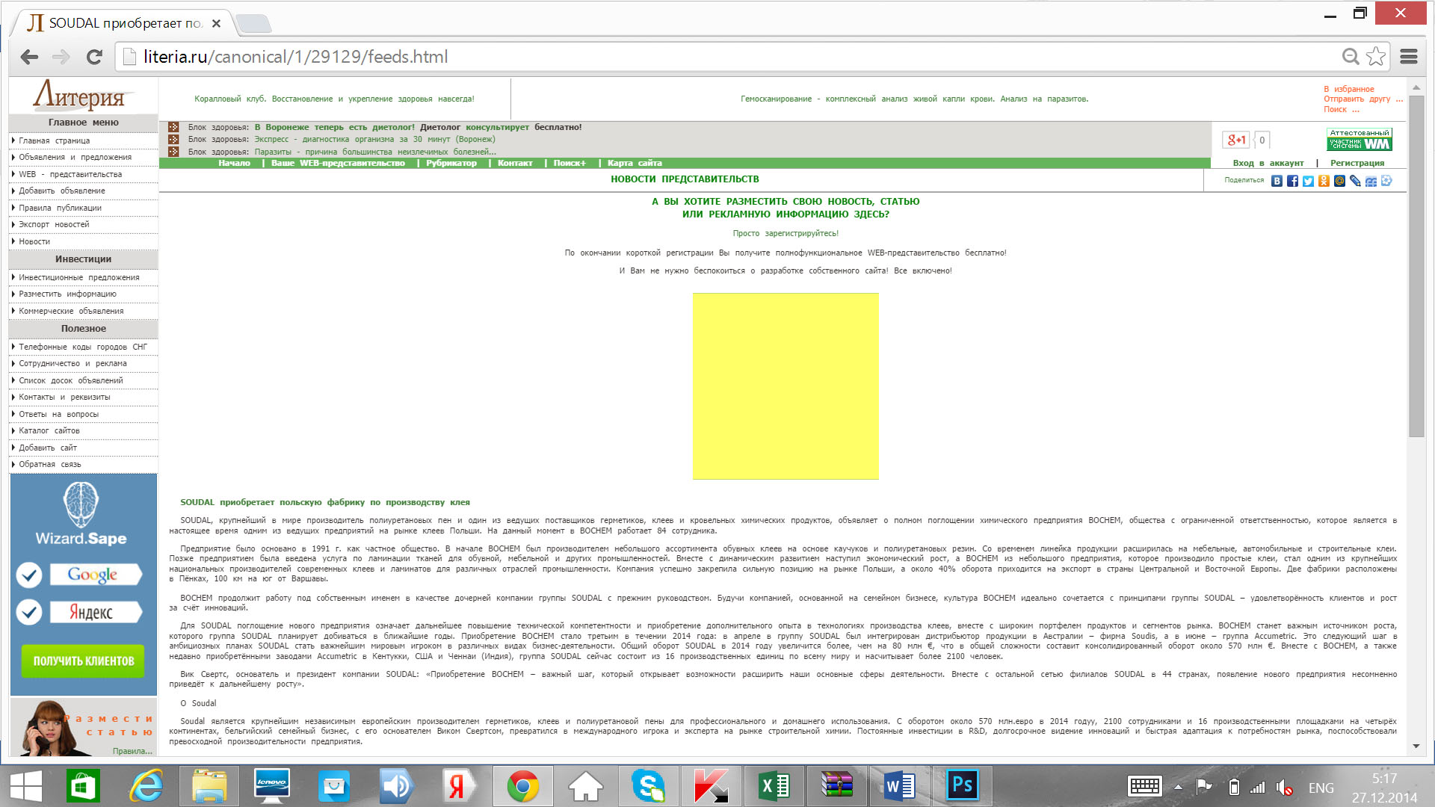The height and width of the screenshot is (807, 1435).
Task: Go back with the browser back arrow
Action: coord(29,57)
